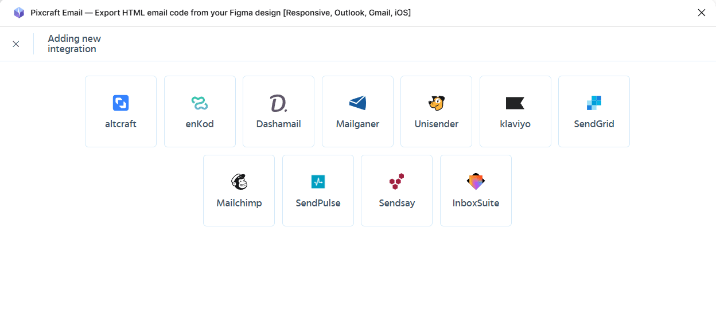Choose the Mailchimp integration label
This screenshot has height=325, width=716.
click(239, 203)
